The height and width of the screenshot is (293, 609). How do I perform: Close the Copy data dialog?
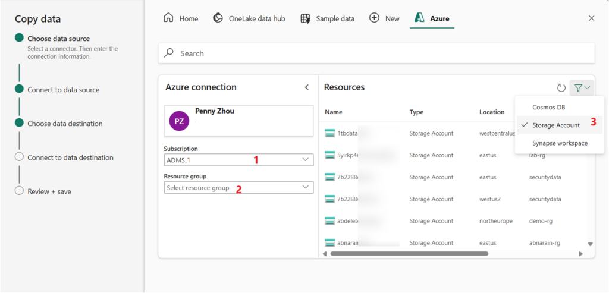point(592,18)
